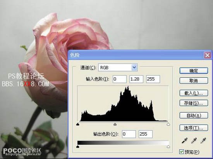Apply 自动(A) auto levels
Image resolution: width=213 pixels, height=159 pixels.
(x=194, y=115)
